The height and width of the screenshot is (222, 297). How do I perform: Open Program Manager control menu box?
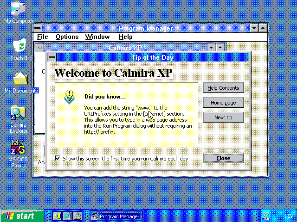tap(38, 28)
